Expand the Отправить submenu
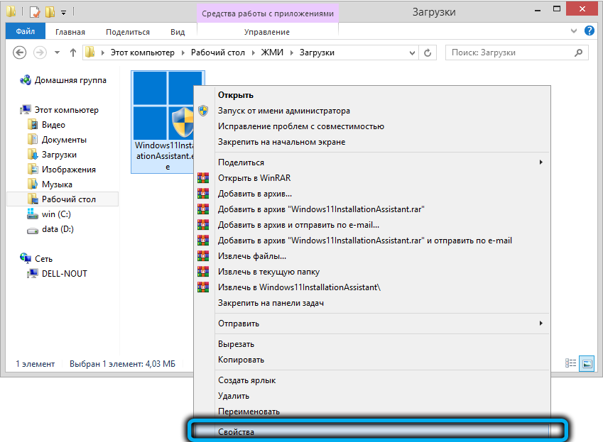This screenshot has height=442, width=603. tap(540, 324)
